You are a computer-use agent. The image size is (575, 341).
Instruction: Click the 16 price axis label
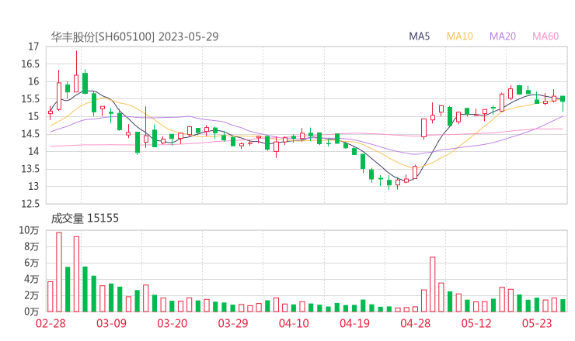coord(33,81)
